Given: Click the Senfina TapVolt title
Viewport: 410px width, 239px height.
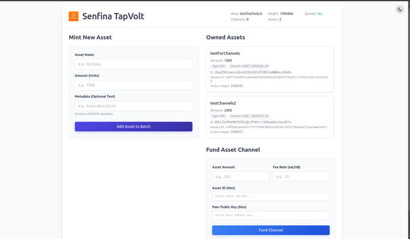Looking at the screenshot, I should coord(113,16).
